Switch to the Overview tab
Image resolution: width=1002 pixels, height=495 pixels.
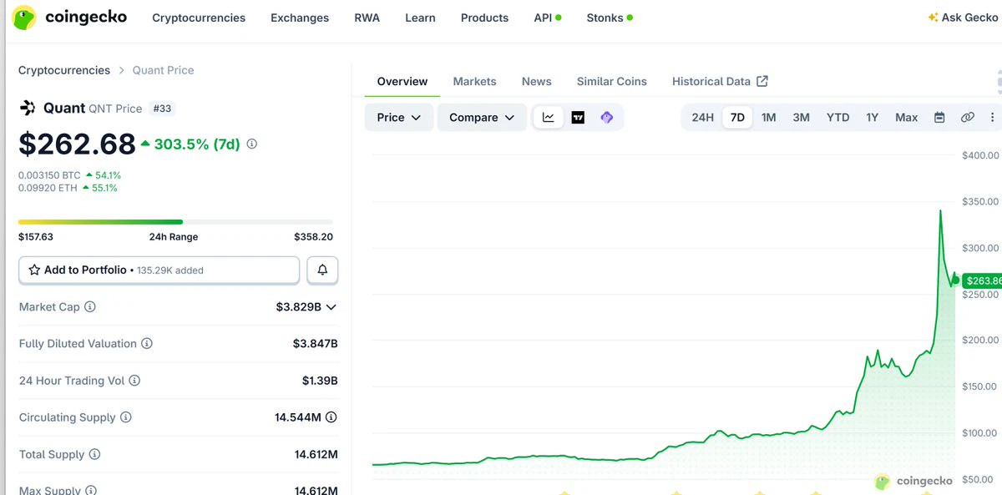click(402, 81)
